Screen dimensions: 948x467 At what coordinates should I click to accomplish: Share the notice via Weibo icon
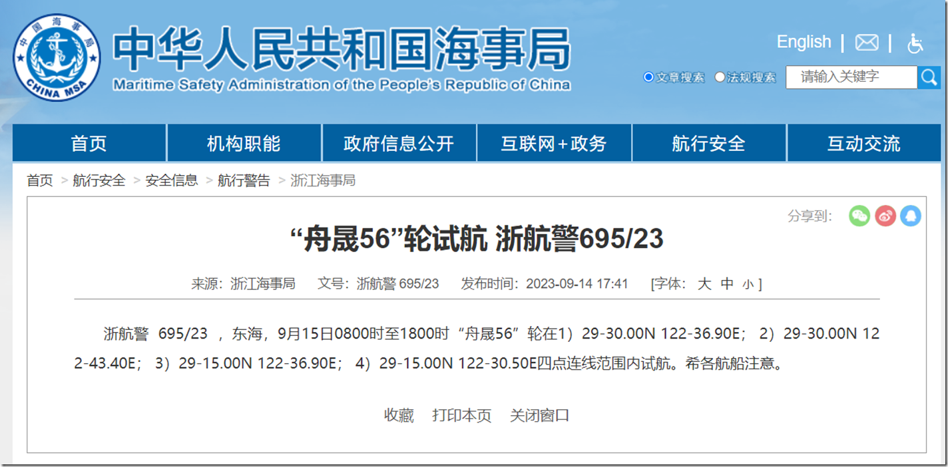click(885, 216)
